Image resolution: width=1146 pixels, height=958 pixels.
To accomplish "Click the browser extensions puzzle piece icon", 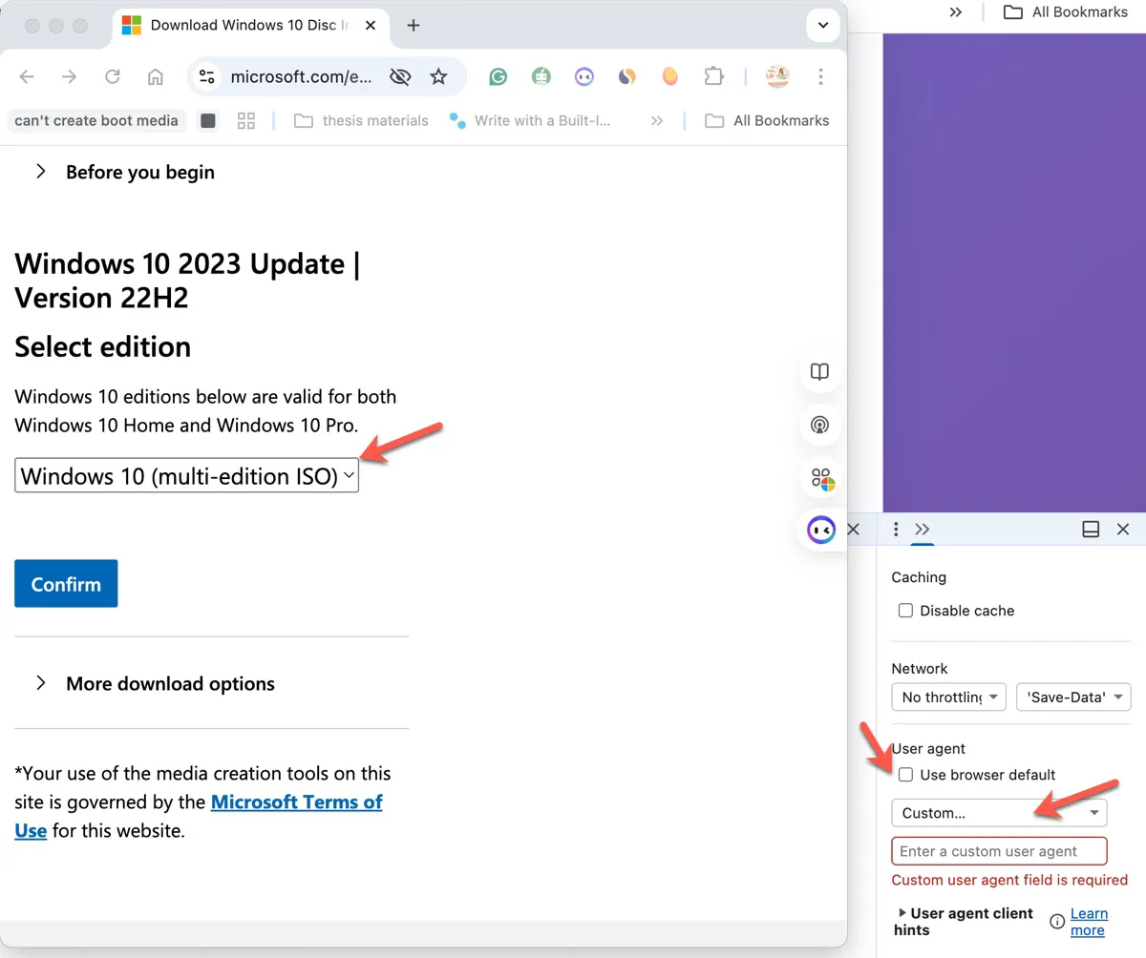I will click(x=713, y=76).
